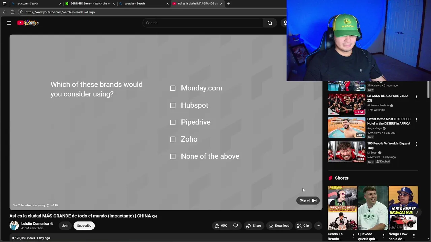Image resolution: width=431 pixels, height=242 pixels.
Task: Click the browser address bar URL
Action: pyautogui.click(x=60, y=12)
